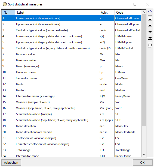
Task: Click row number 15 cell
Action: coord(8,102)
